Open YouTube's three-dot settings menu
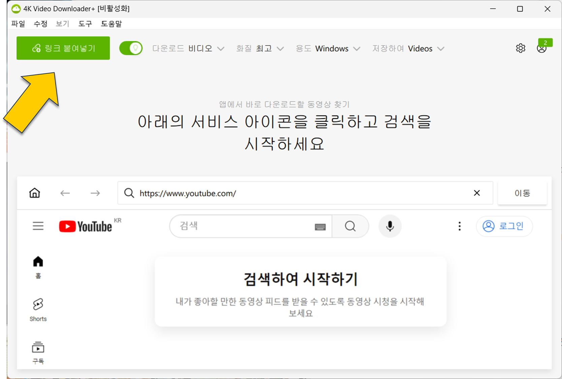This screenshot has height=379, width=562. pos(460,226)
